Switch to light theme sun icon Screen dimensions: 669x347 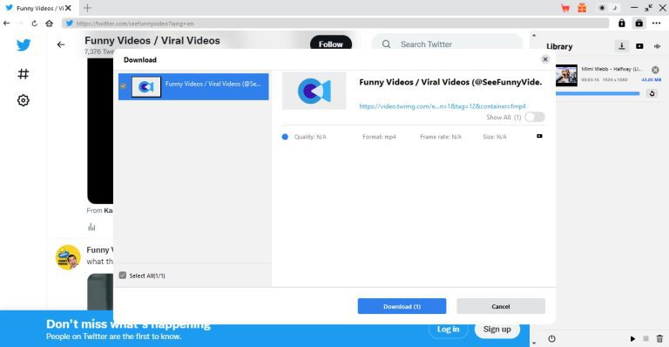(602, 8)
